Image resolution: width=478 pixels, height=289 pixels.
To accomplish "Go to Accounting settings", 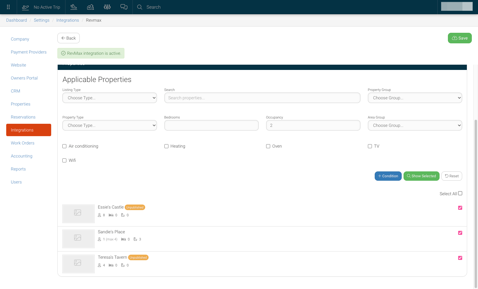I will 21,156.
